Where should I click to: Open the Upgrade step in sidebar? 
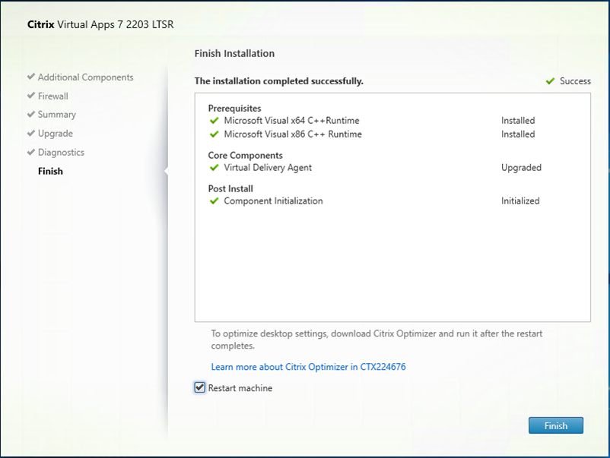click(x=56, y=133)
